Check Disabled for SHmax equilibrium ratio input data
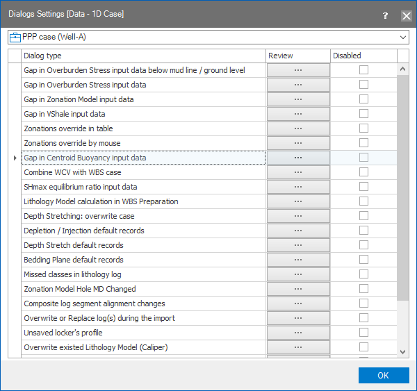Screen dimensions: 417x391 (x=363, y=187)
